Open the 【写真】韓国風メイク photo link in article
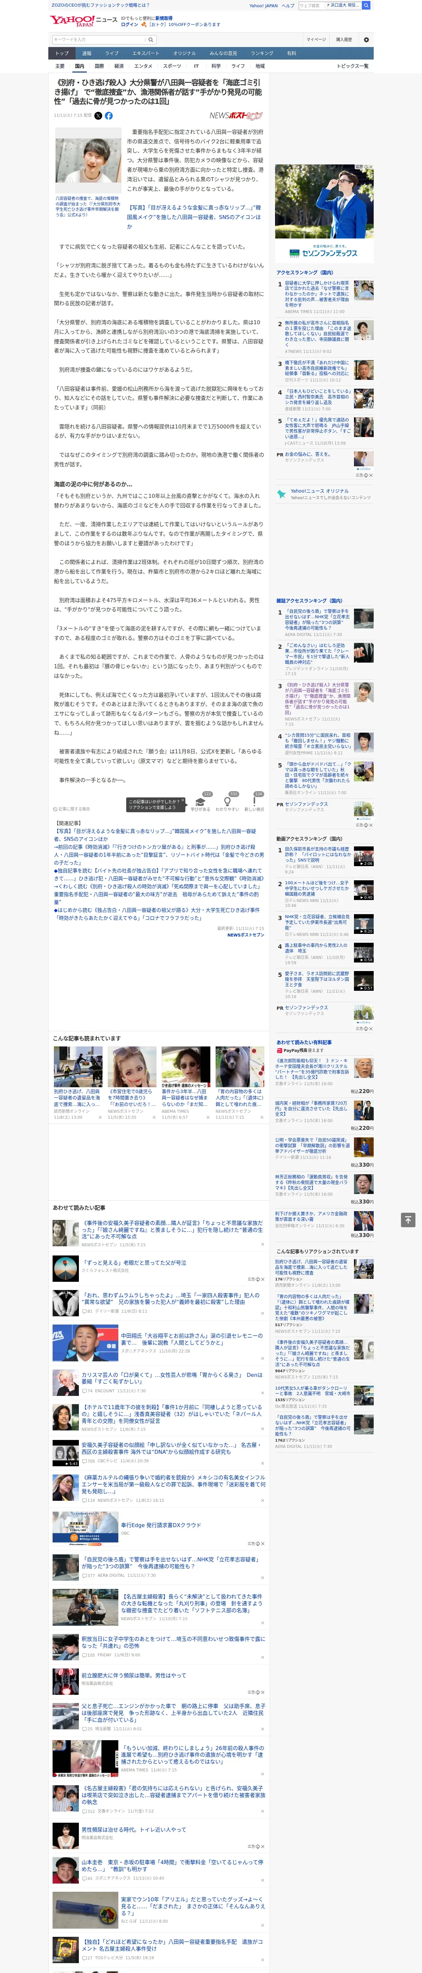422x1973 pixels. (195, 217)
